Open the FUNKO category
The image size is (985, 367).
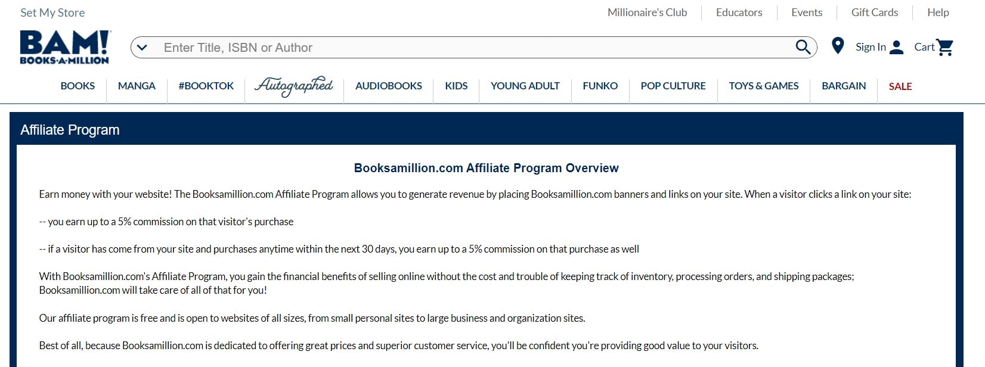tap(600, 86)
